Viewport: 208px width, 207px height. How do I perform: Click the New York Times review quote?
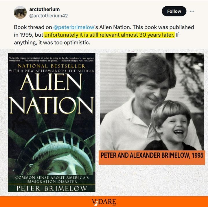click(x=51, y=59)
